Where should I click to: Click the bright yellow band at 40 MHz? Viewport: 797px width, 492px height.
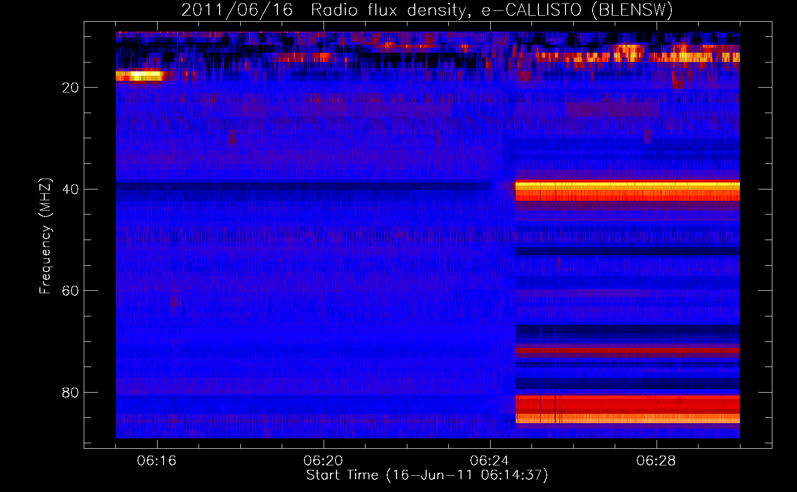pyautogui.click(x=627, y=186)
